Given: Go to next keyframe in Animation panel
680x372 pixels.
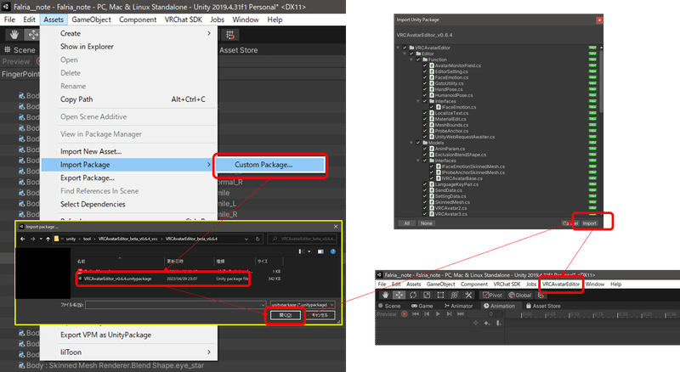Looking at the screenshot, I should tap(450, 314).
